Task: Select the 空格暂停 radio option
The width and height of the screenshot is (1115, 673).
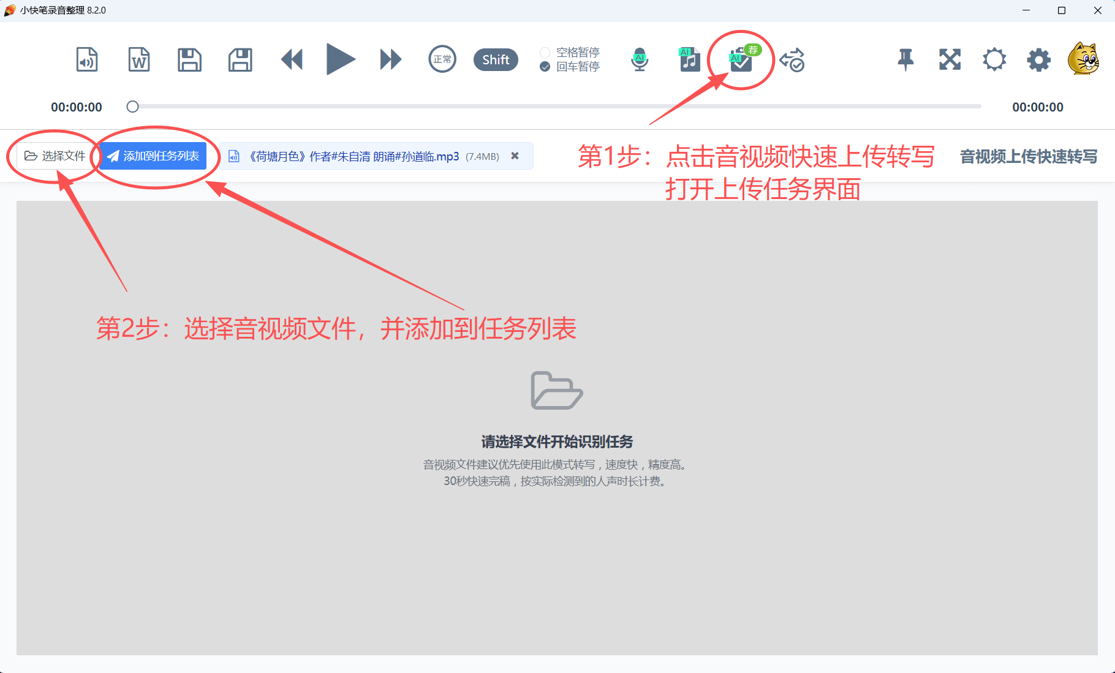Action: (x=545, y=53)
